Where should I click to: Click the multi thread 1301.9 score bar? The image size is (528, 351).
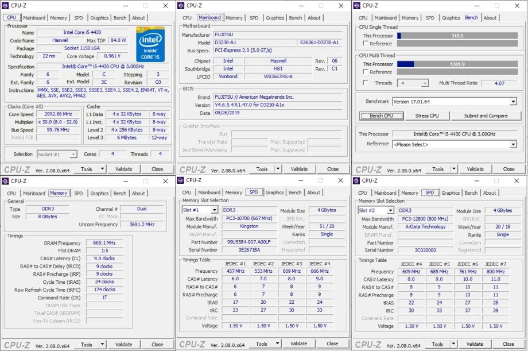pos(457,64)
